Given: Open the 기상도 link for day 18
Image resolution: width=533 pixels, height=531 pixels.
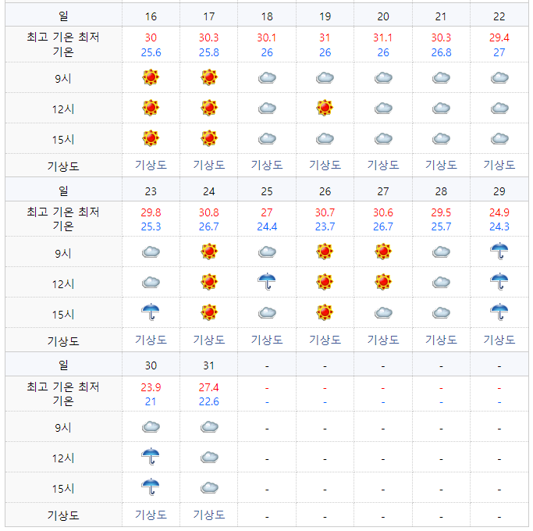Looking at the screenshot, I should [267, 166].
